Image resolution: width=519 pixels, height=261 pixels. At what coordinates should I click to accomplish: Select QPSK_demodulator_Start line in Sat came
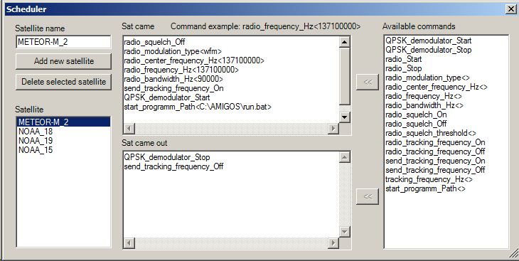click(167, 97)
